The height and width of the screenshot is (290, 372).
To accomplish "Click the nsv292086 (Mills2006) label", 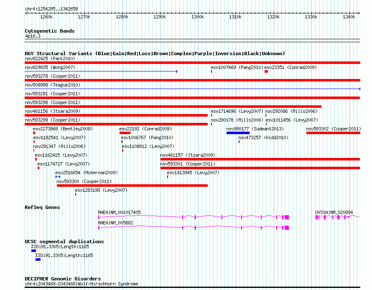I will 291,111.
